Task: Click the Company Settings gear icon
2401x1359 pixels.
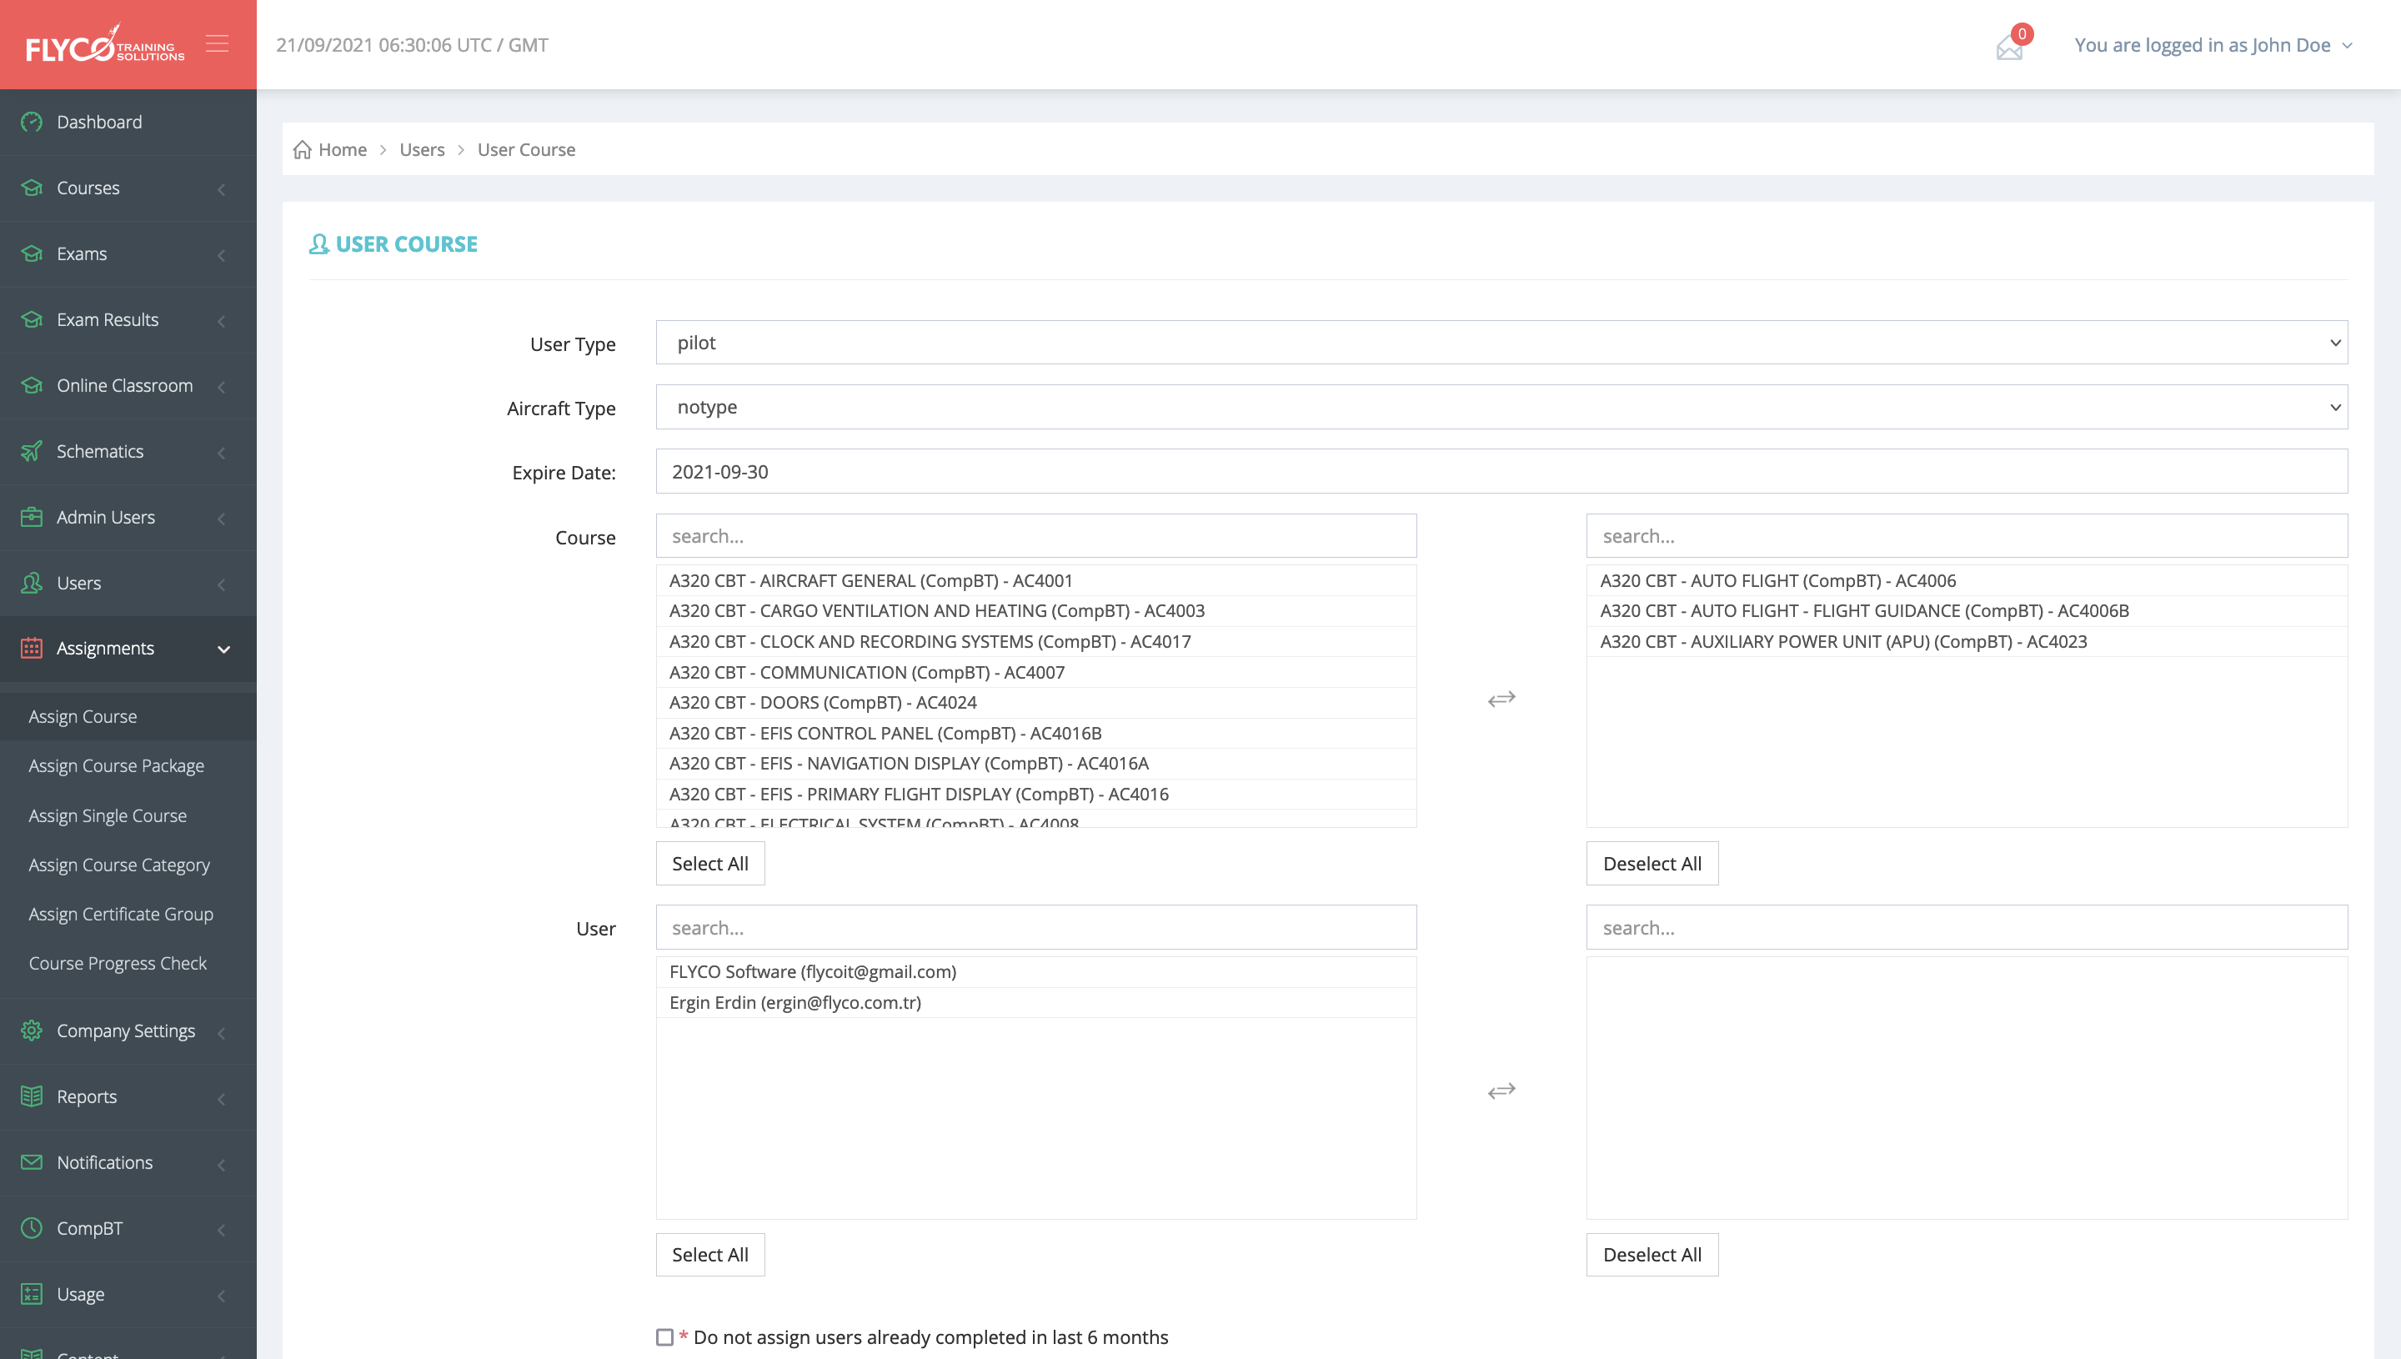Action: click(x=32, y=1031)
